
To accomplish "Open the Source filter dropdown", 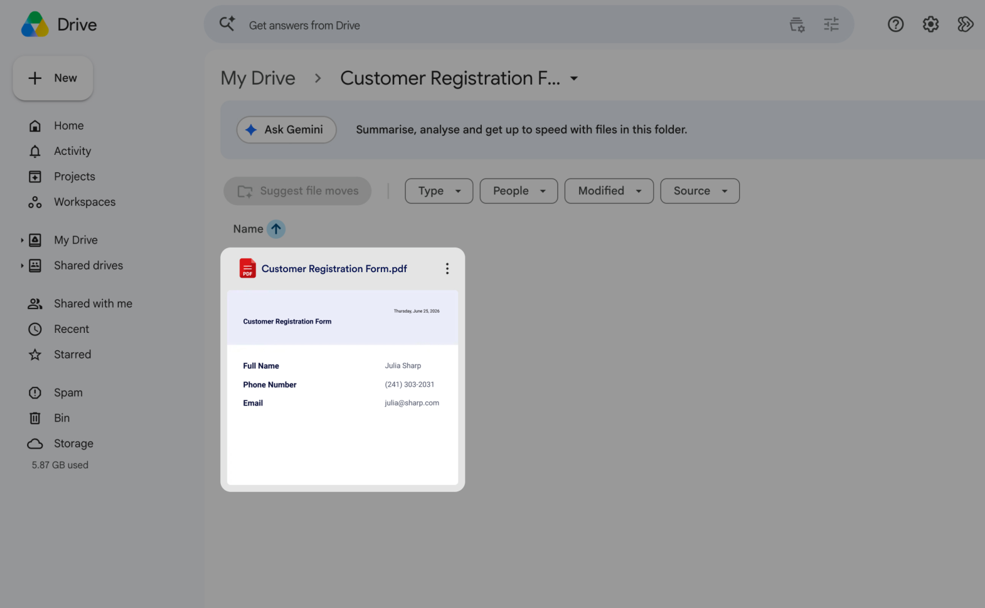I will [x=700, y=191].
